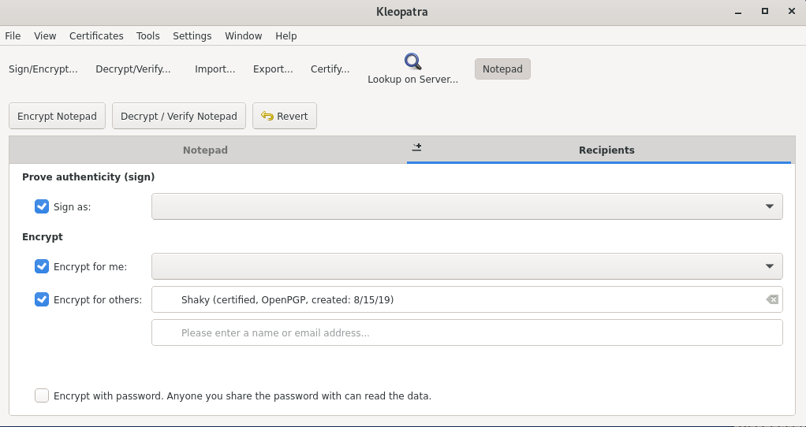Click Decrypt/Verify in the toolbar
The image size is (806, 427).
[133, 69]
